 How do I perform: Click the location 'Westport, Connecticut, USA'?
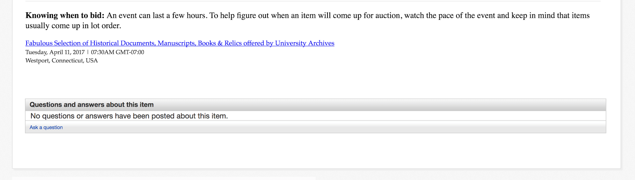pos(62,61)
